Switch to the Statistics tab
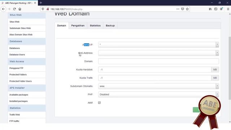Screen dimensions: 231x130 95,26
